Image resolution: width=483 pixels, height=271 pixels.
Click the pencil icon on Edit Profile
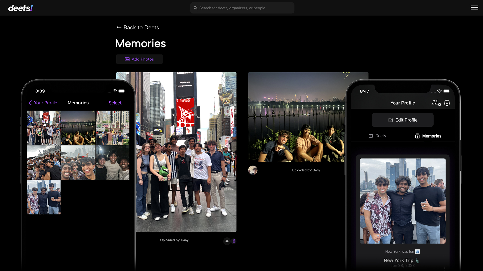pos(390,120)
